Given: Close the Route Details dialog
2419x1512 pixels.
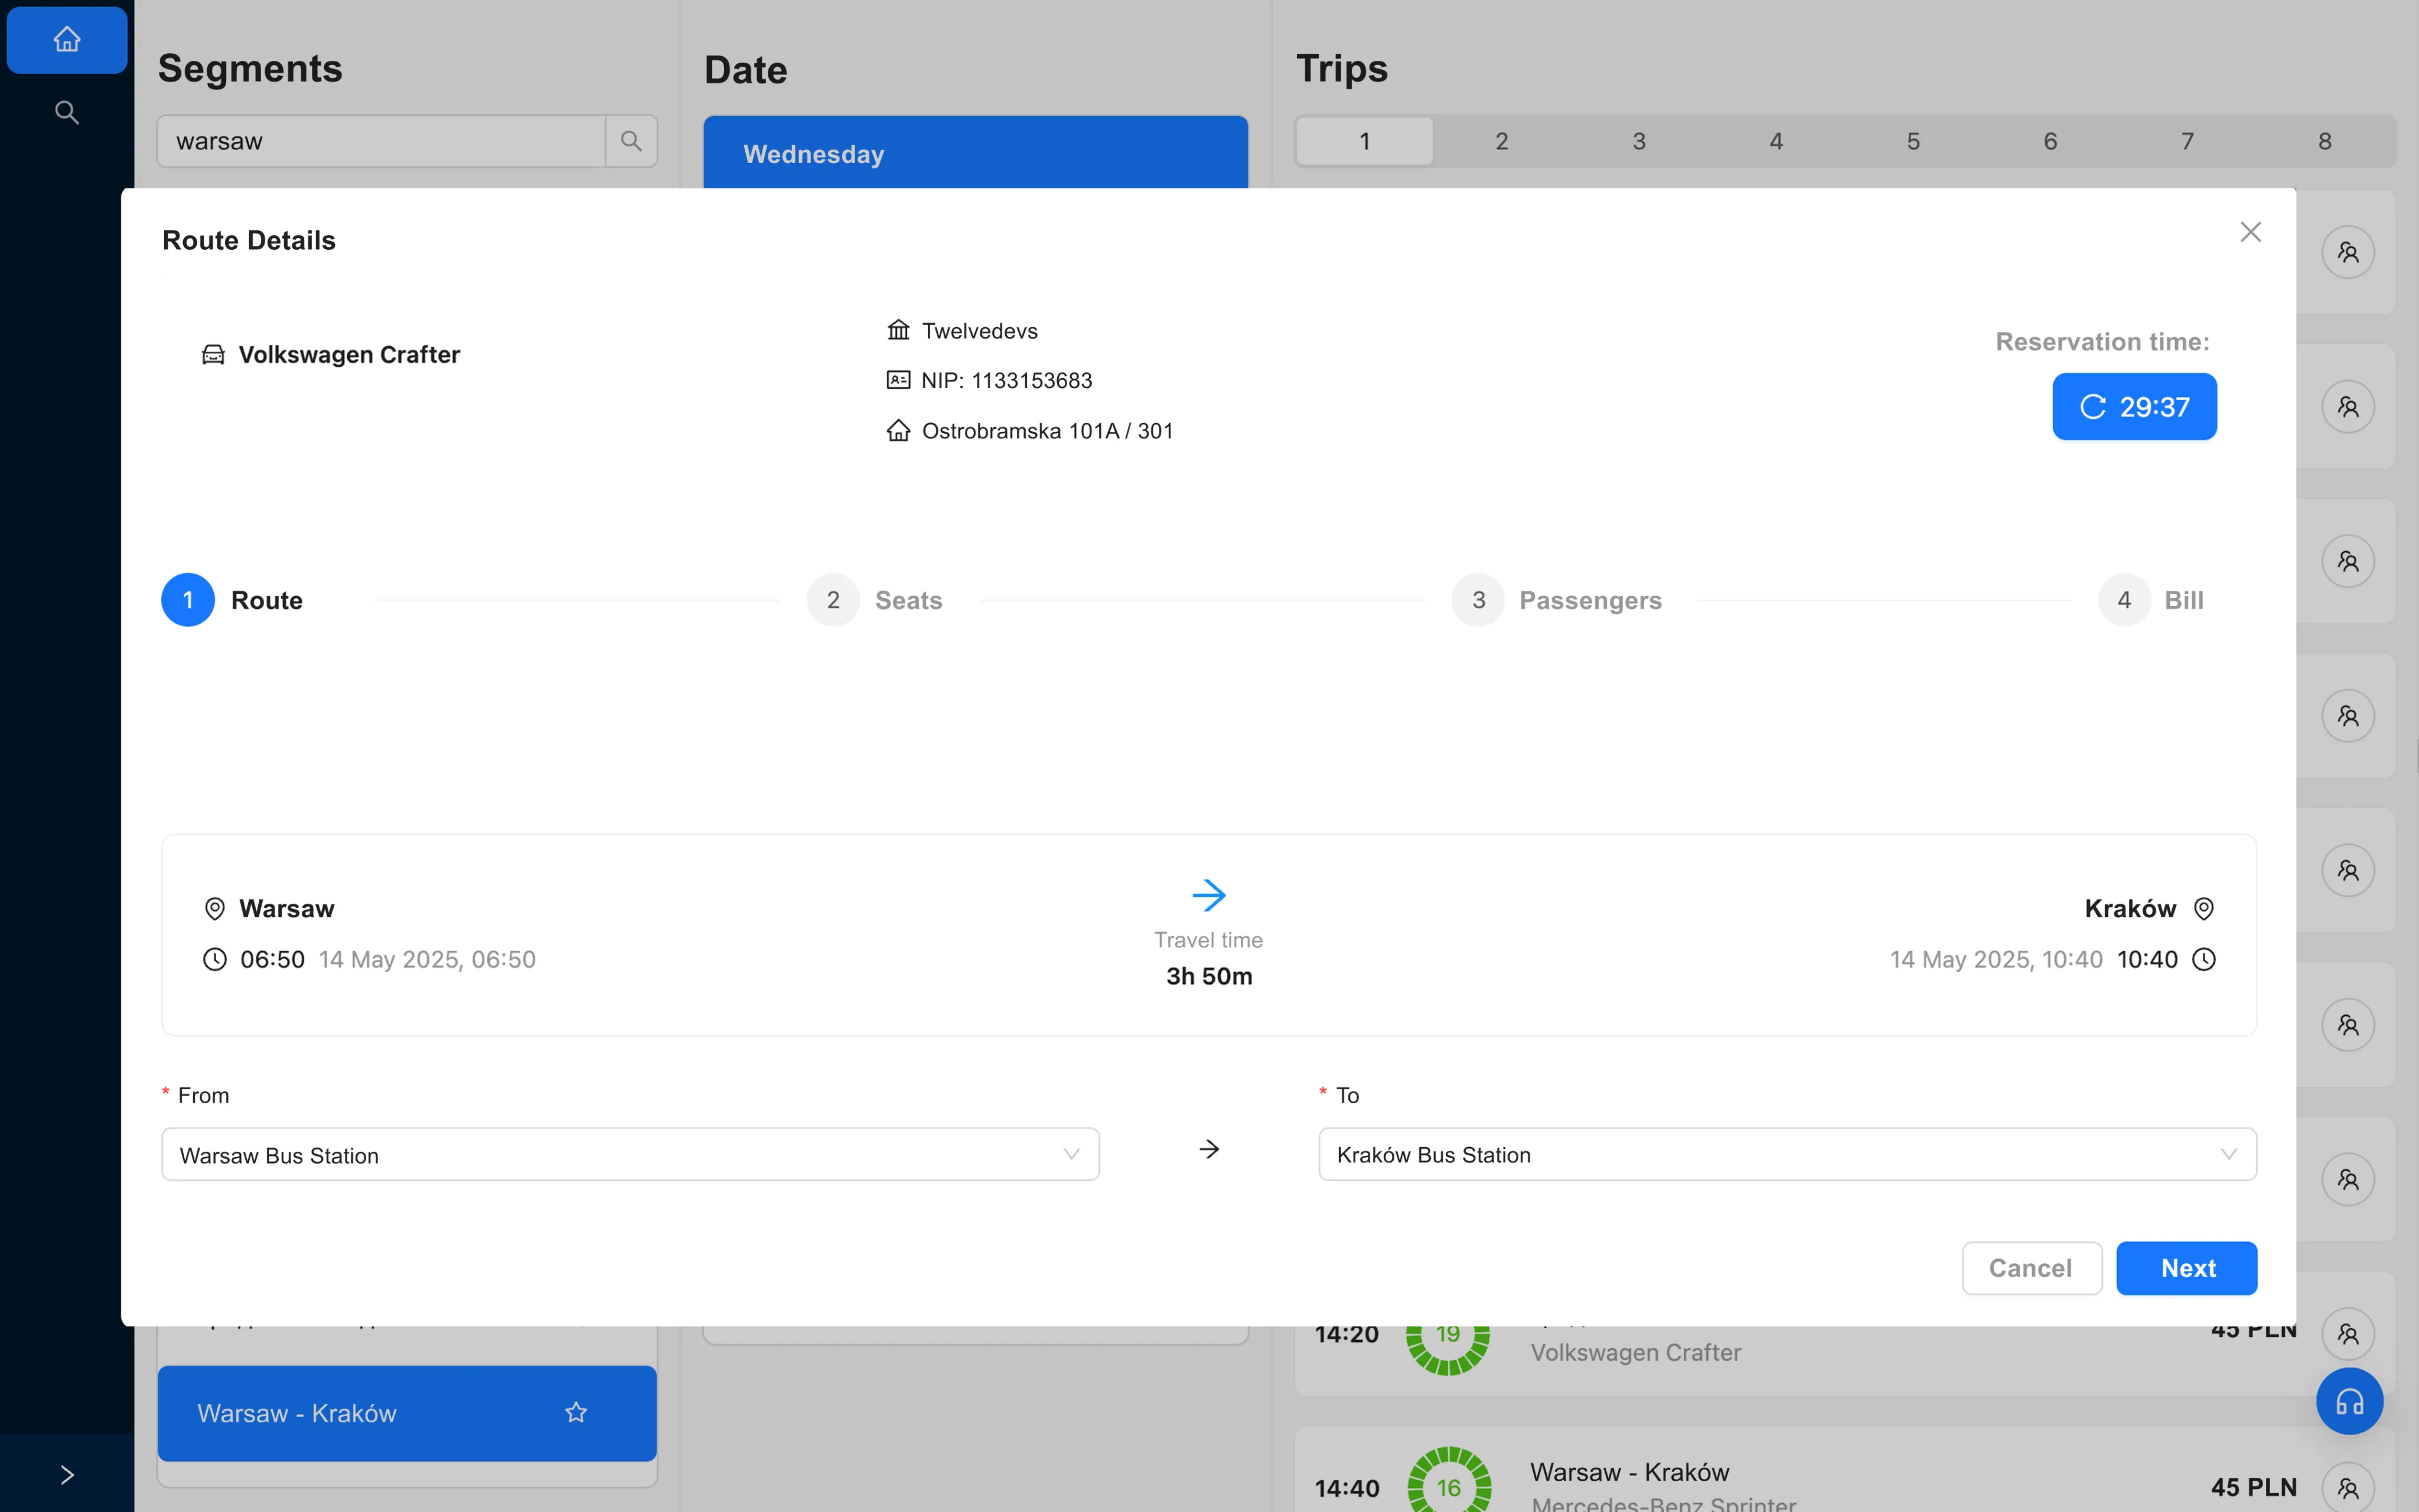Looking at the screenshot, I should pos(2250,232).
